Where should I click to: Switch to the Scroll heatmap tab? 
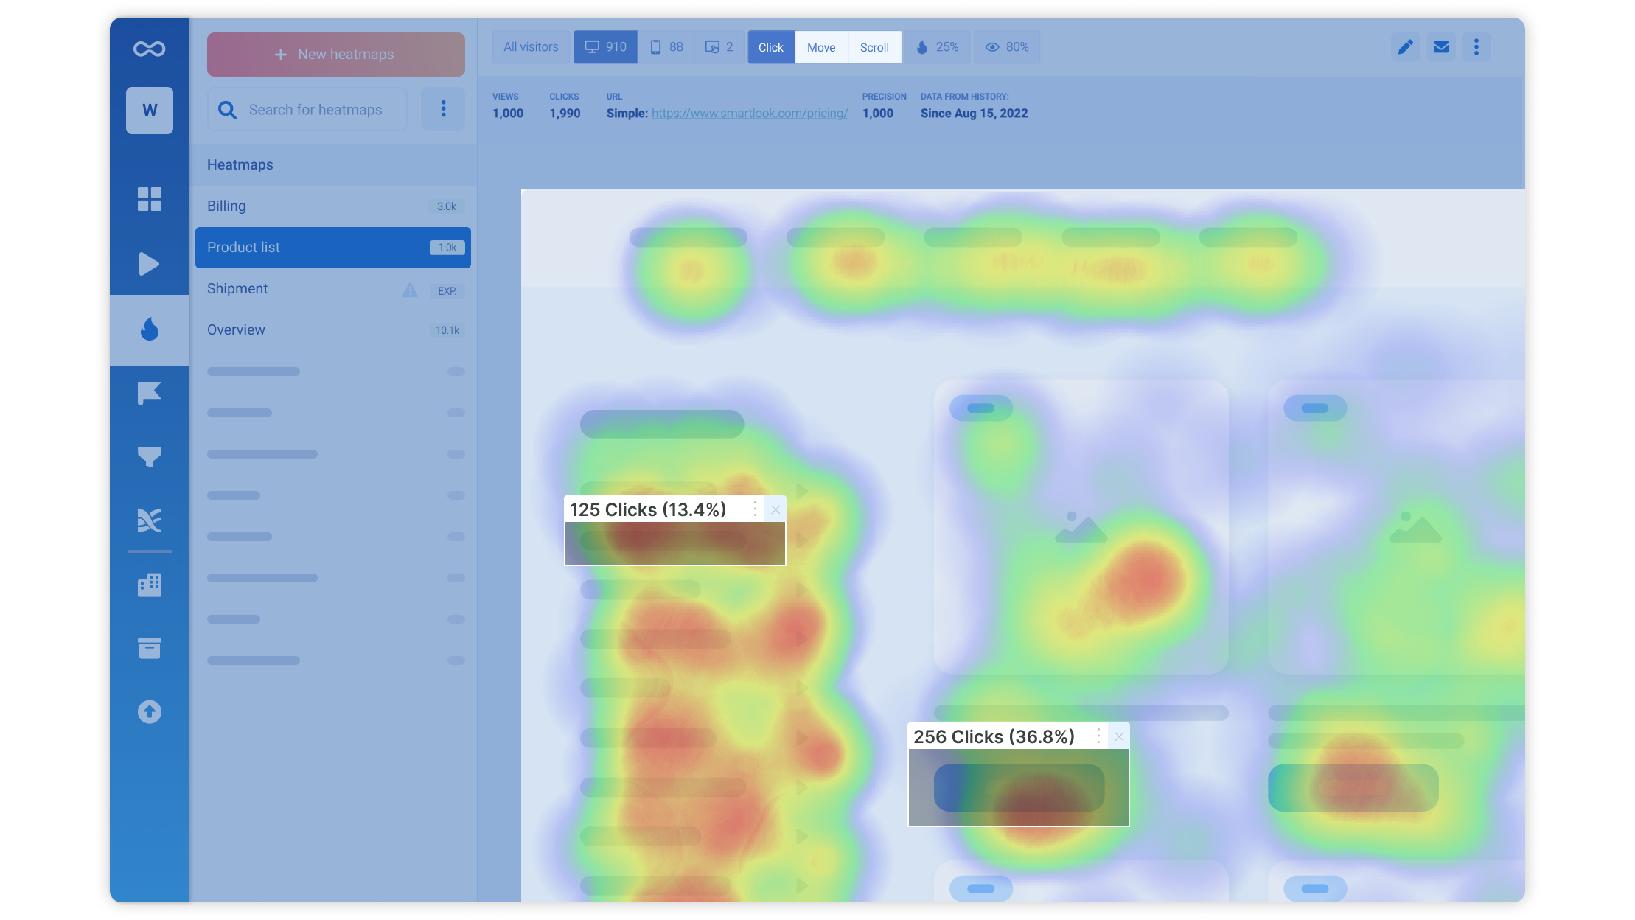coord(874,47)
